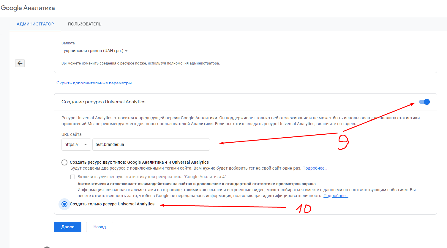
Task: Open 'Подробнее…' link after personal data warning
Action: (x=336, y=196)
